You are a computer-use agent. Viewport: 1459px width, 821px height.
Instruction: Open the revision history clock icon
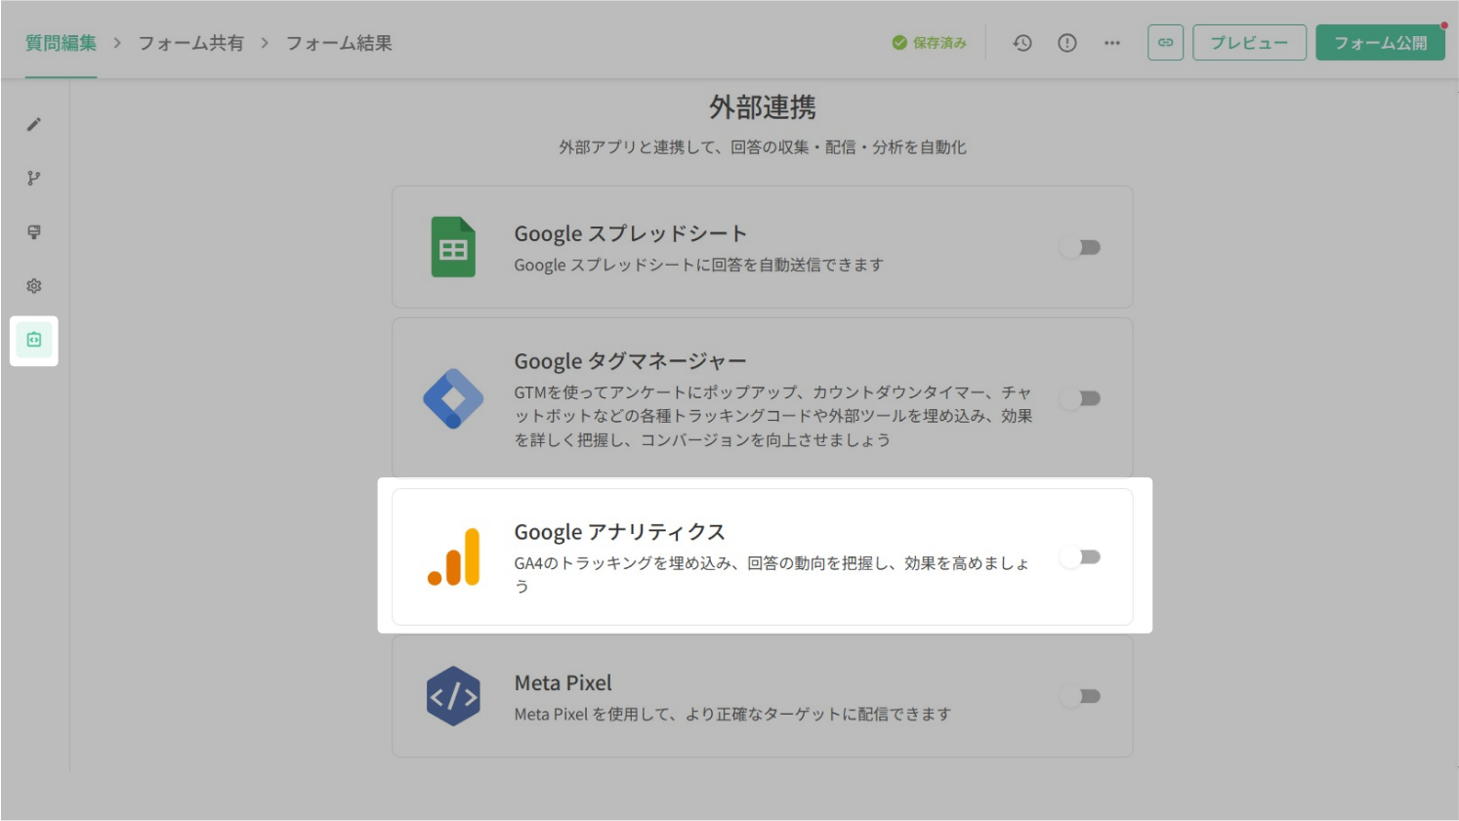(x=1022, y=43)
